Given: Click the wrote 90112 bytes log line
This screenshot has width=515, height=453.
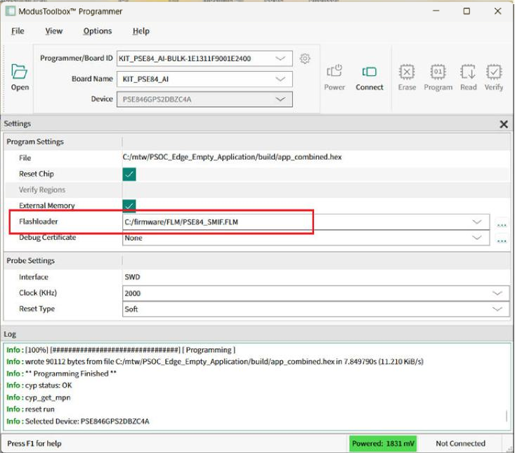Looking at the screenshot, I should pos(215,362).
